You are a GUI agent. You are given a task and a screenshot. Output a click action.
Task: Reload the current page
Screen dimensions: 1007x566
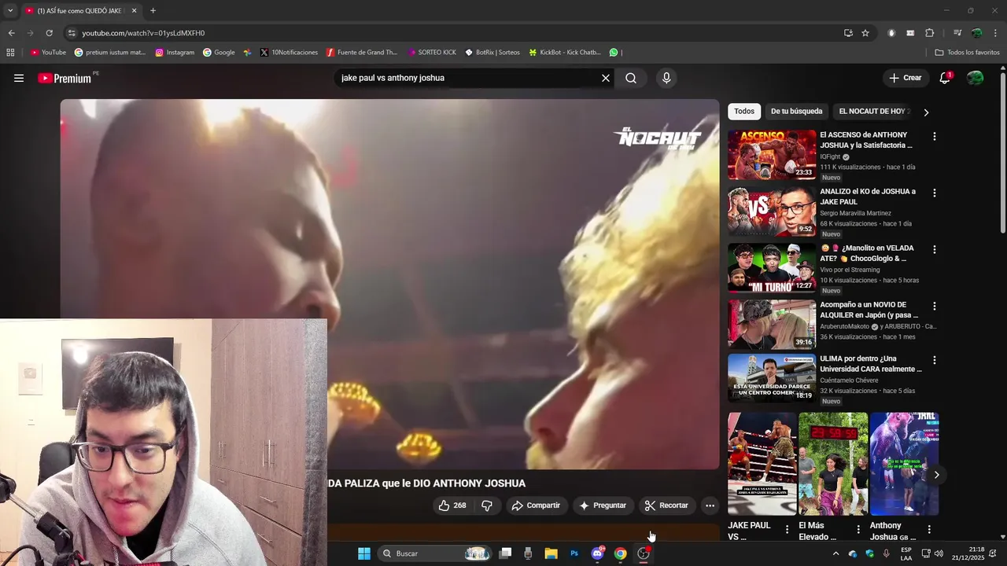point(49,33)
